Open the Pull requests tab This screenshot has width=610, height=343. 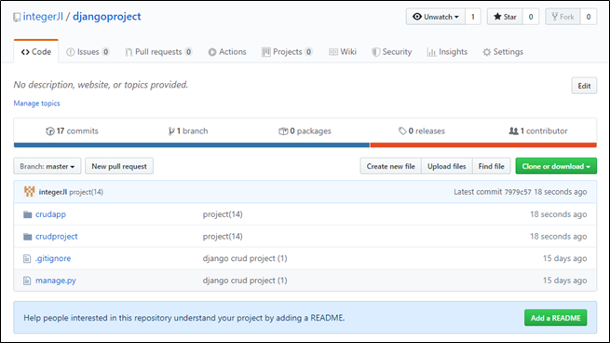point(158,52)
